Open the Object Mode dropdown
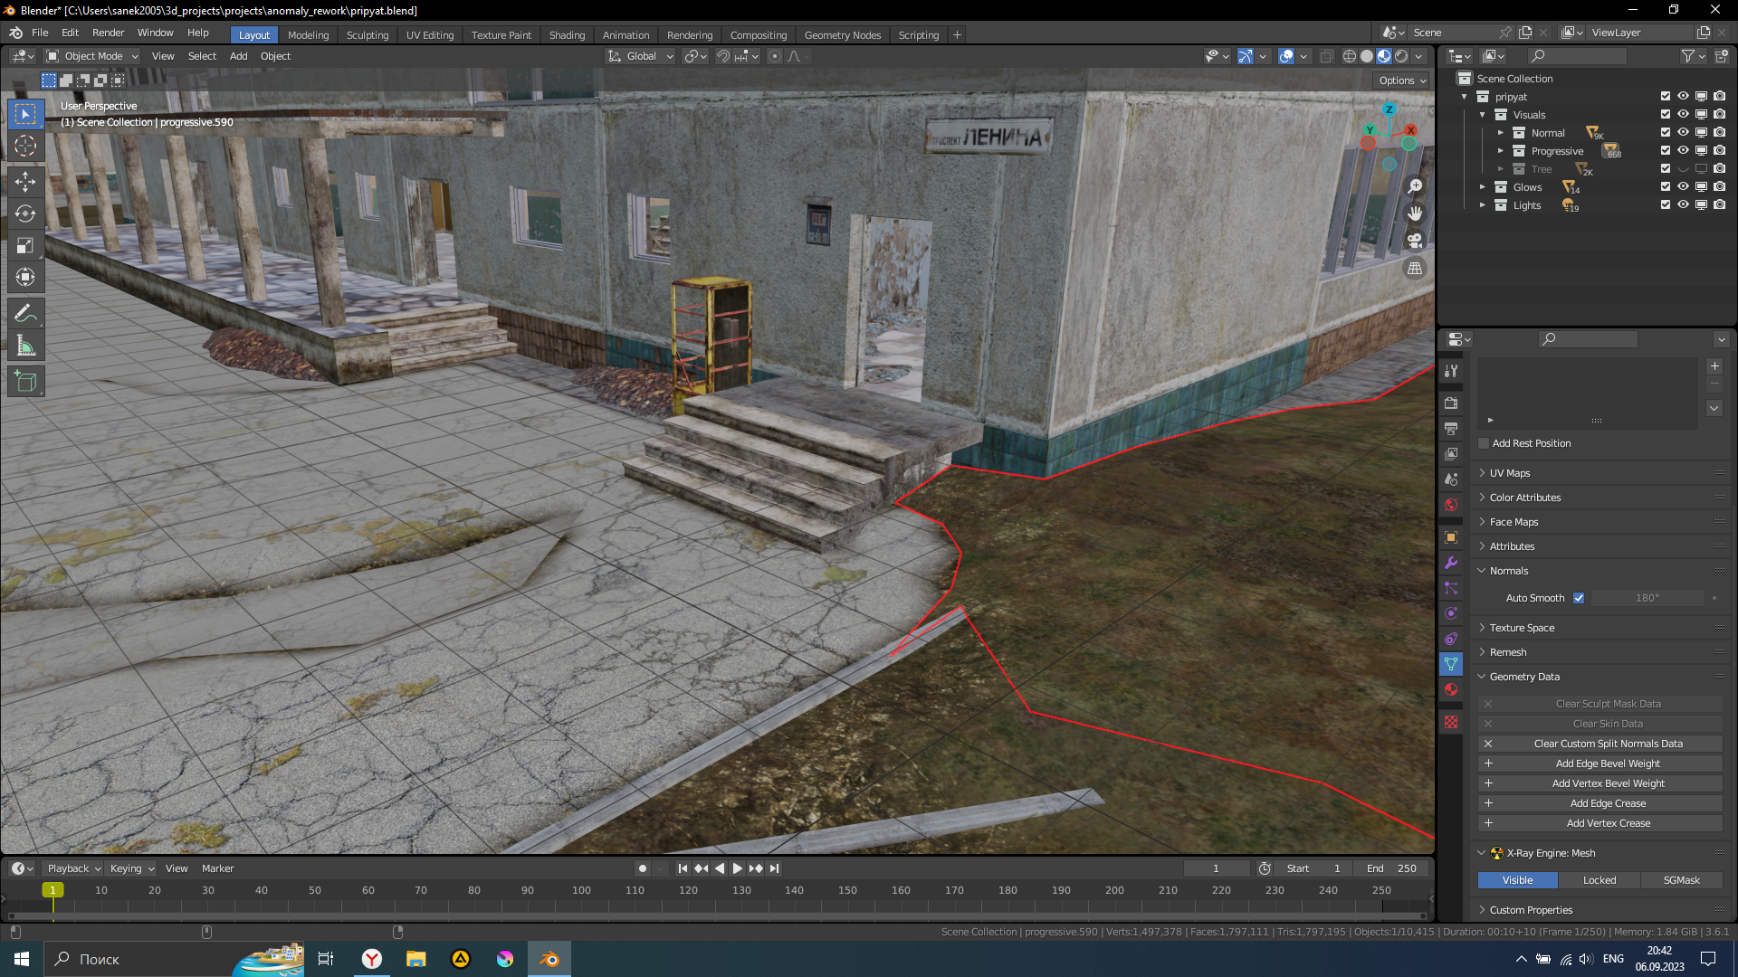Viewport: 1738px width, 977px height. click(x=92, y=56)
